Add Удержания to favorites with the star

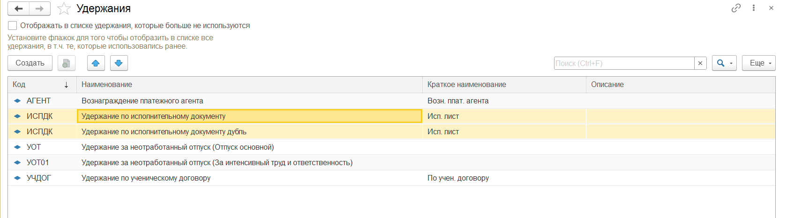click(x=64, y=8)
